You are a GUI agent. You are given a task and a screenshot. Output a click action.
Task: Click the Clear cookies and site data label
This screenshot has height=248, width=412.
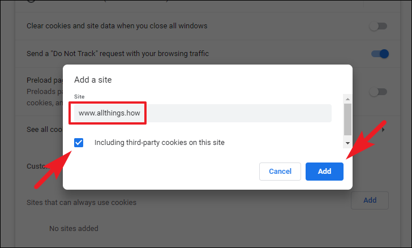pos(117,26)
